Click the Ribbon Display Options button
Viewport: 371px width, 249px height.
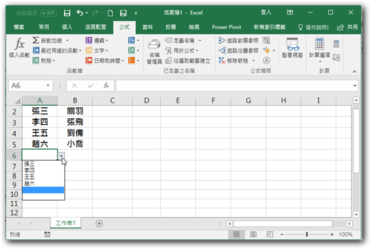290,12
